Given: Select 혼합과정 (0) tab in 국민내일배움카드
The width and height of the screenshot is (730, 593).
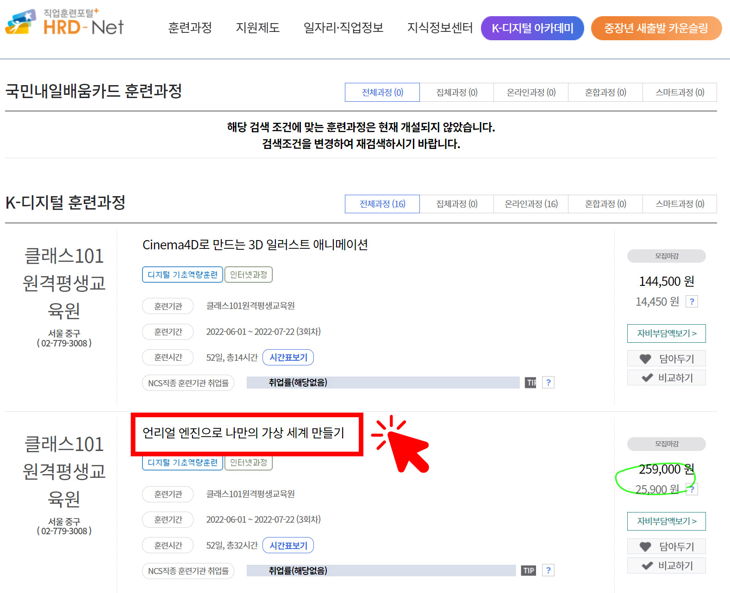Looking at the screenshot, I should point(605,92).
